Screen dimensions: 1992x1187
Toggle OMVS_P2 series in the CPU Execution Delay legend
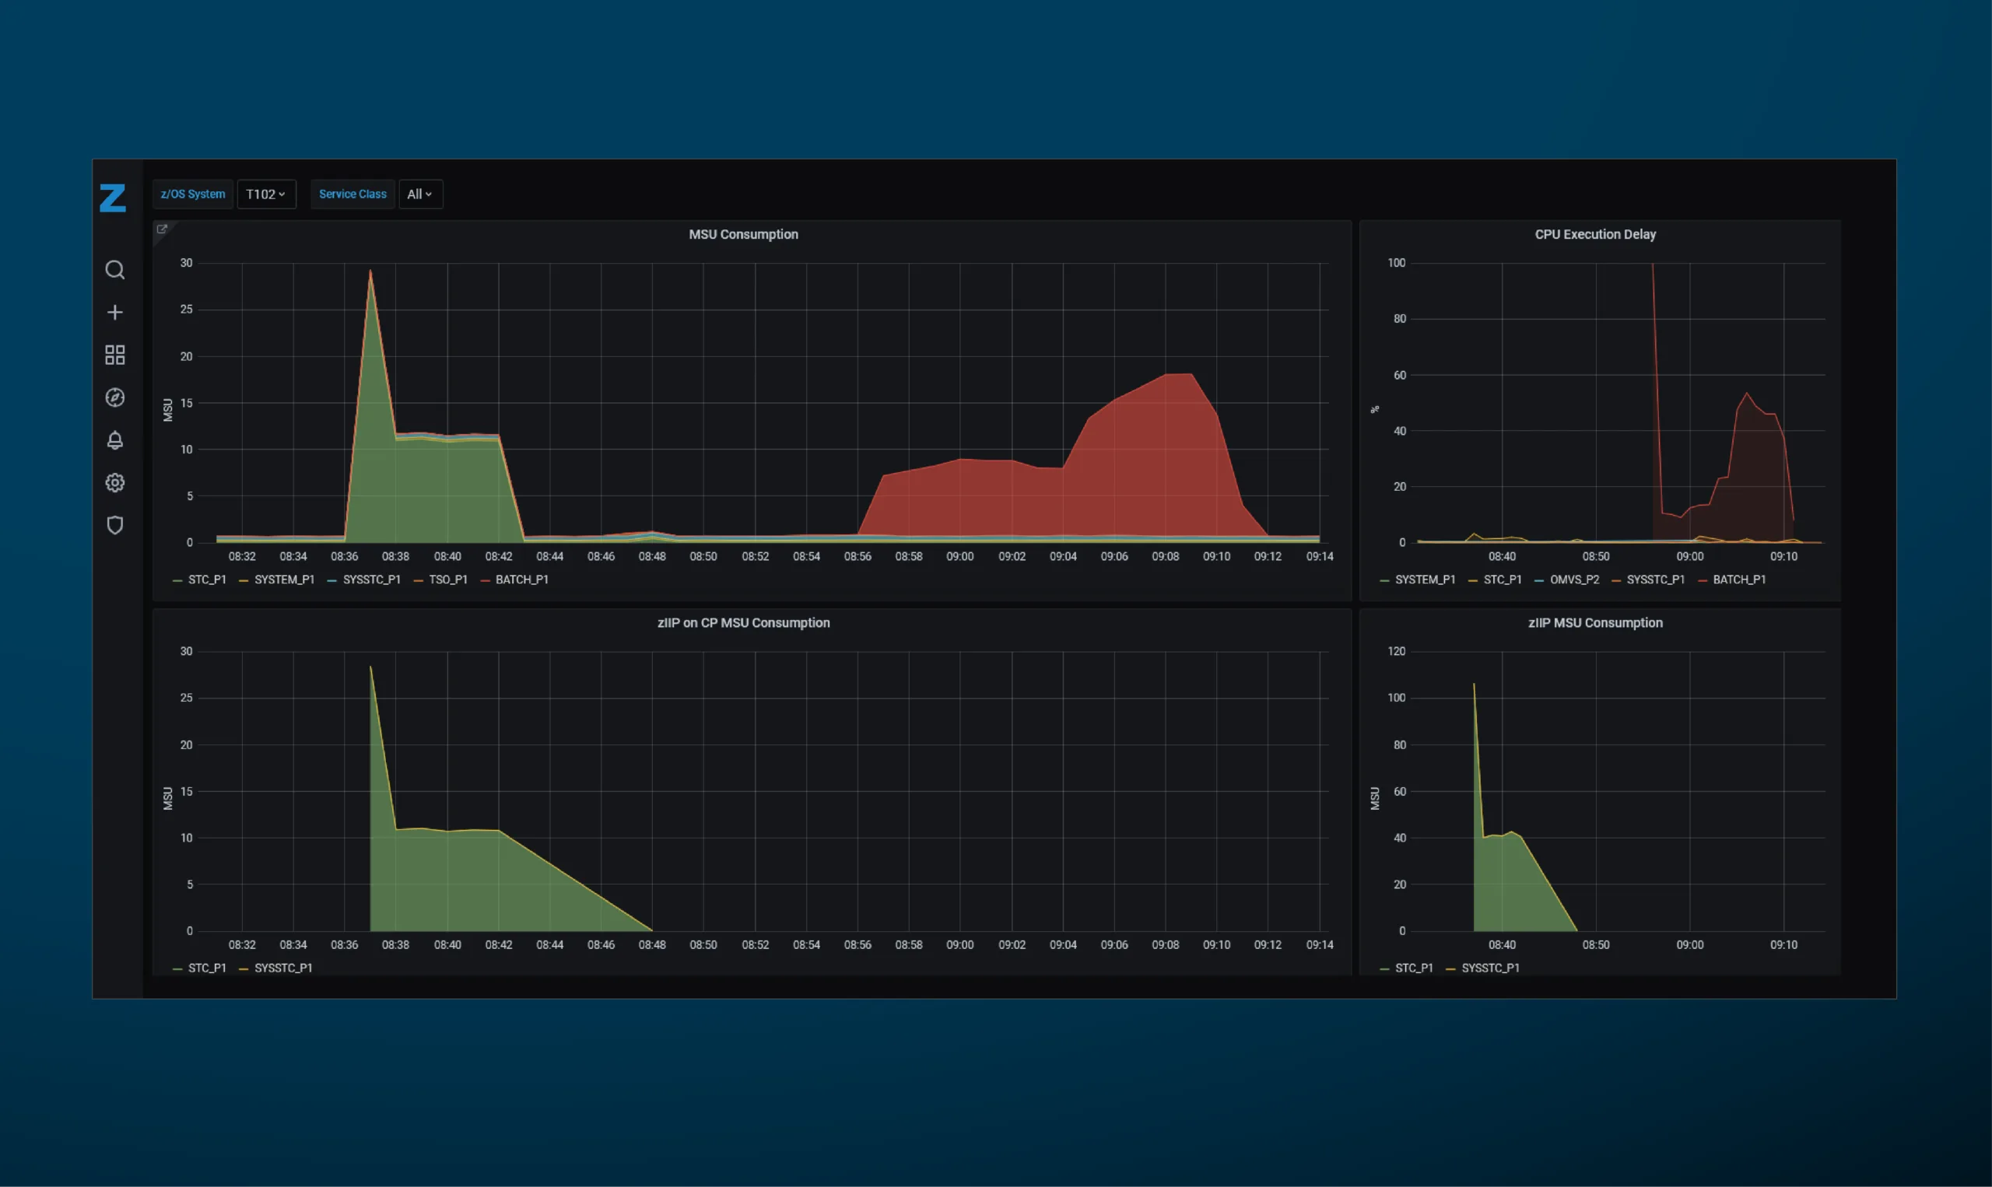pos(1573,579)
